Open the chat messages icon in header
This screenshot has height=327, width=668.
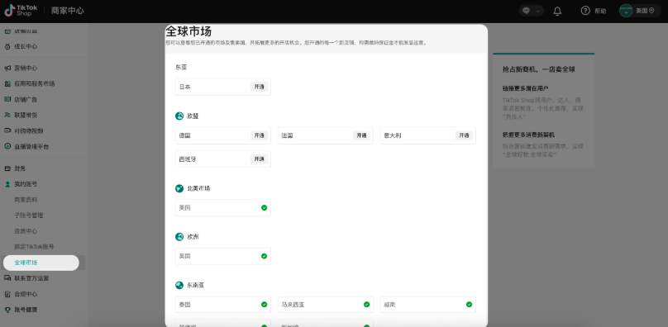(526, 11)
